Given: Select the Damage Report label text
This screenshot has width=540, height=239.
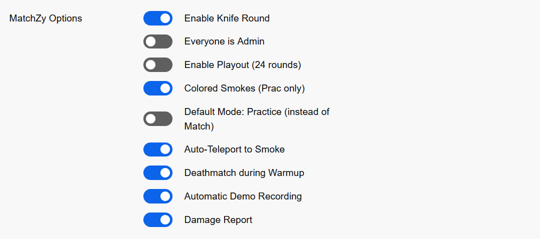Looking at the screenshot, I should click(x=218, y=220).
